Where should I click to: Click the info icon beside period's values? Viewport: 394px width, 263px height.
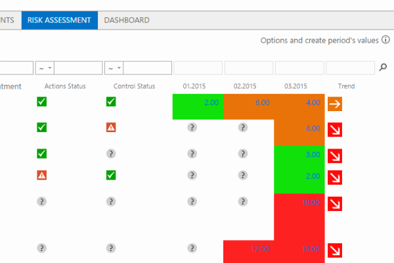(385, 39)
